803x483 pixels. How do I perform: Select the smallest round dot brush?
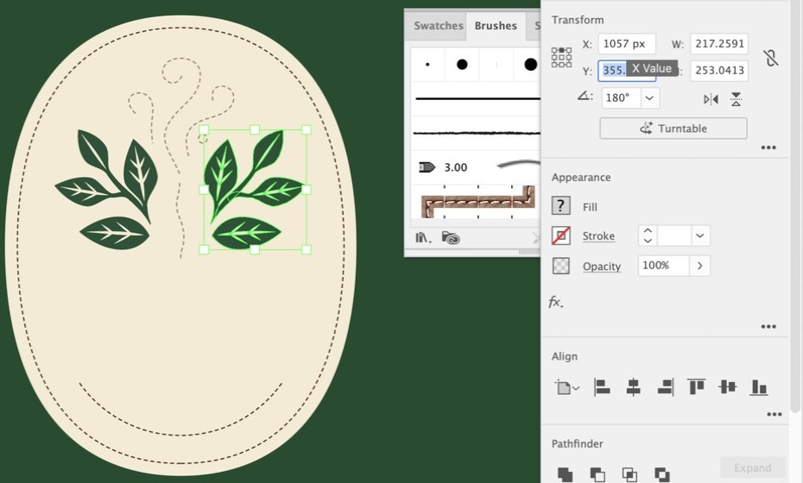(427, 65)
